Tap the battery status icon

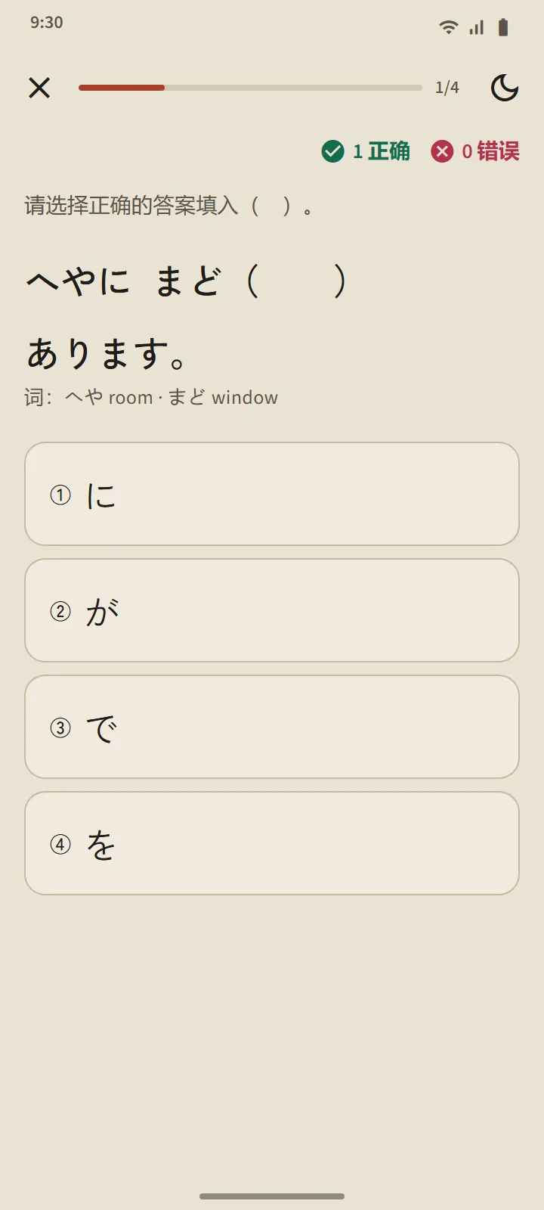[x=503, y=27]
